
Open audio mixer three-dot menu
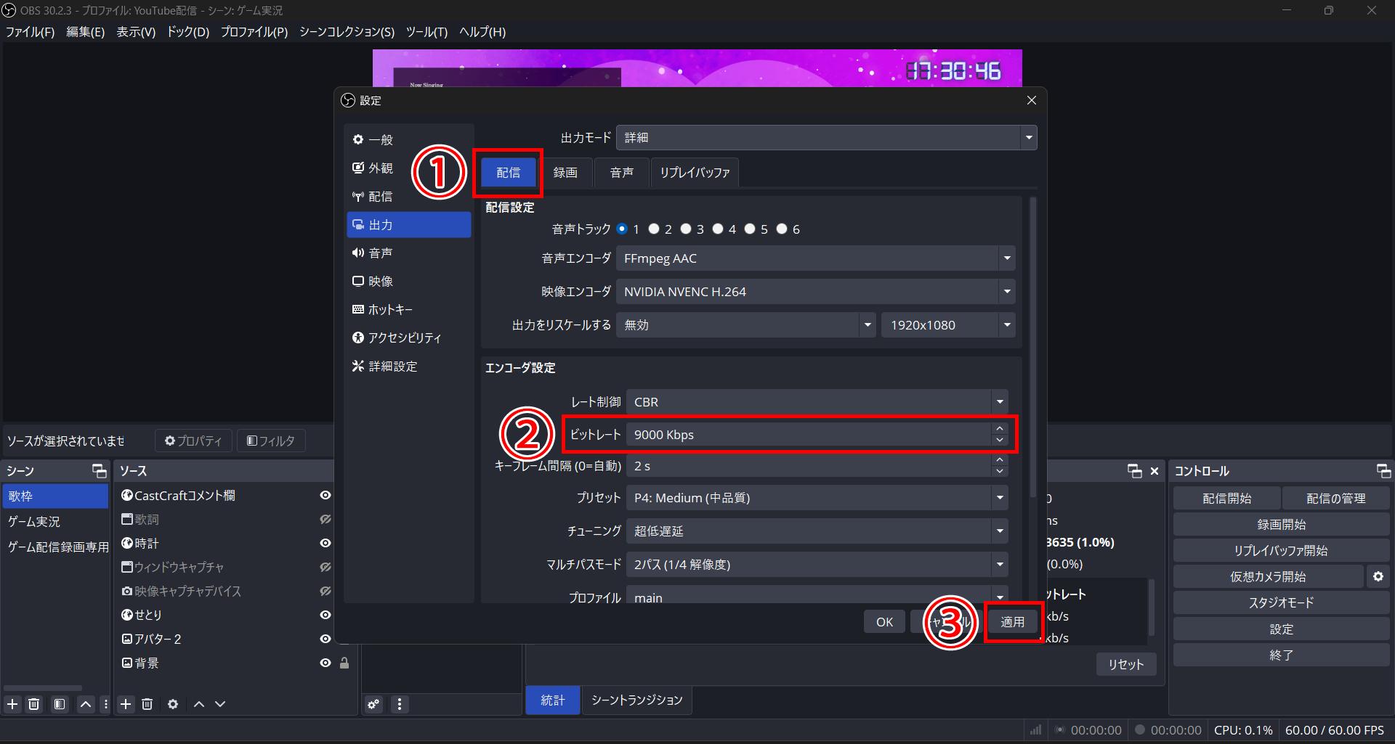[x=400, y=704]
